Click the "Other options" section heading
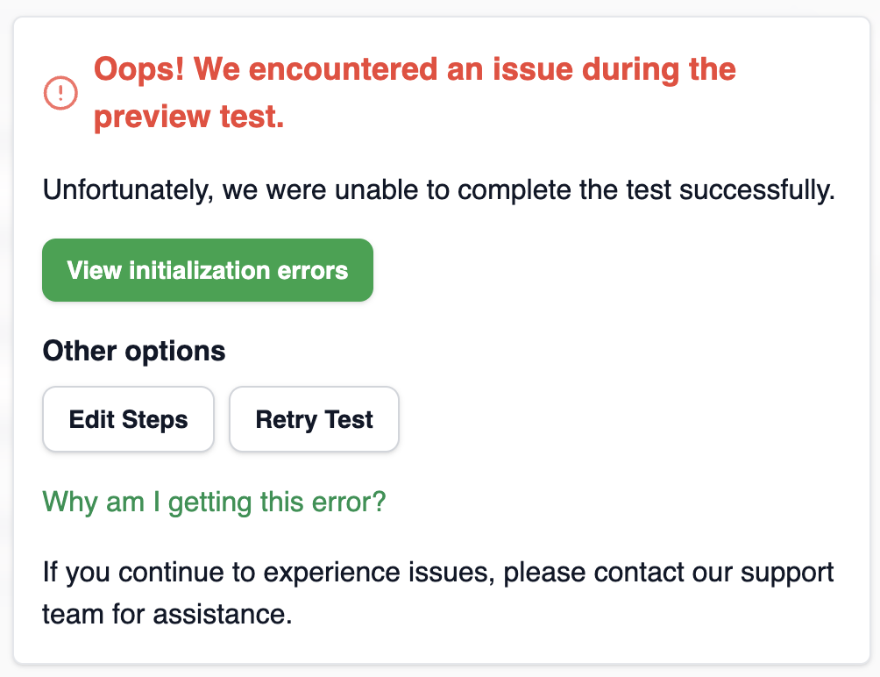The width and height of the screenshot is (880, 677). (x=134, y=351)
